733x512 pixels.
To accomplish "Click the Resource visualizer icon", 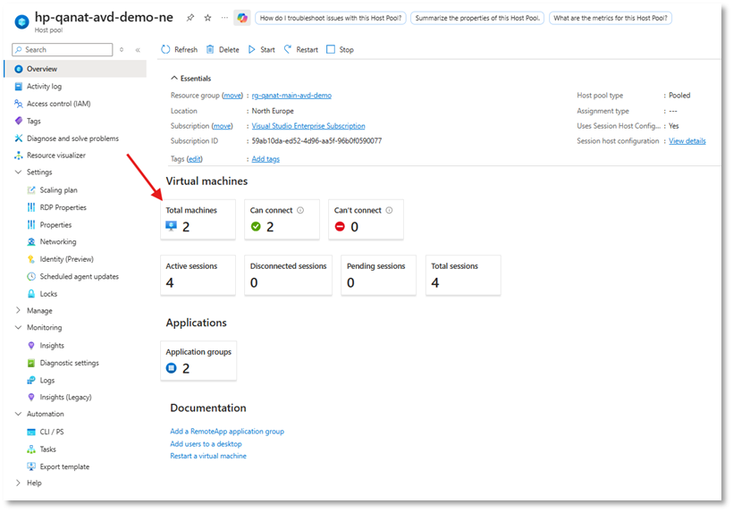I will click(18, 155).
